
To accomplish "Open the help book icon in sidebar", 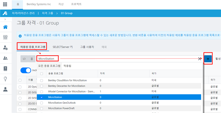I will click(x=5, y=69).
